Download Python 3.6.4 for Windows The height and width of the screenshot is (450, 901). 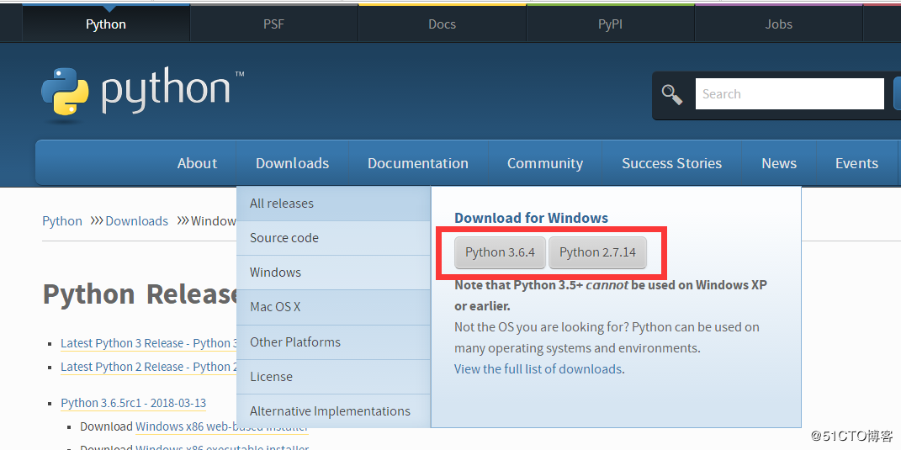(x=500, y=252)
